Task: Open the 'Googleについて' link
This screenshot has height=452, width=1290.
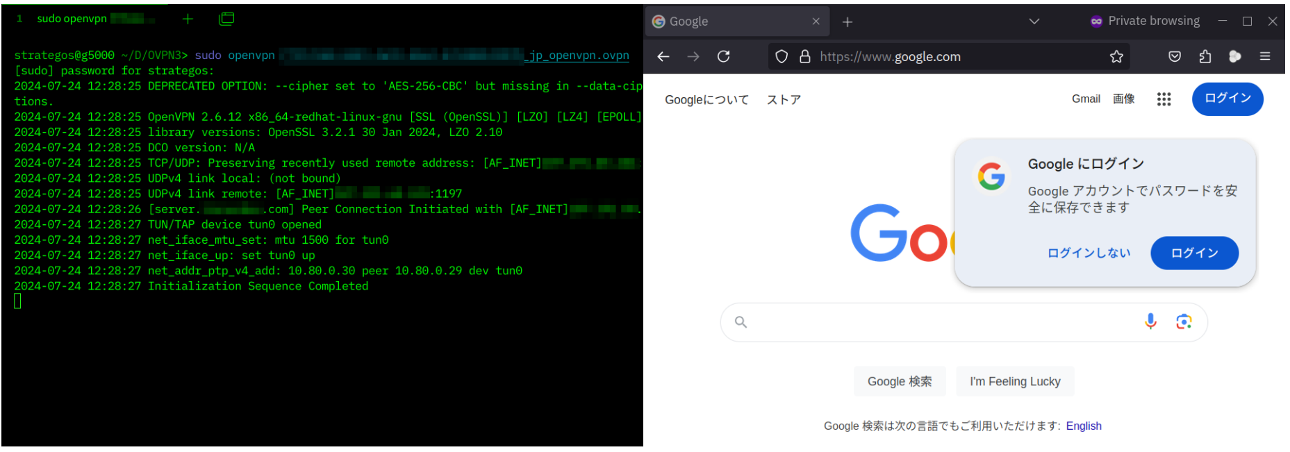Action: coord(706,100)
